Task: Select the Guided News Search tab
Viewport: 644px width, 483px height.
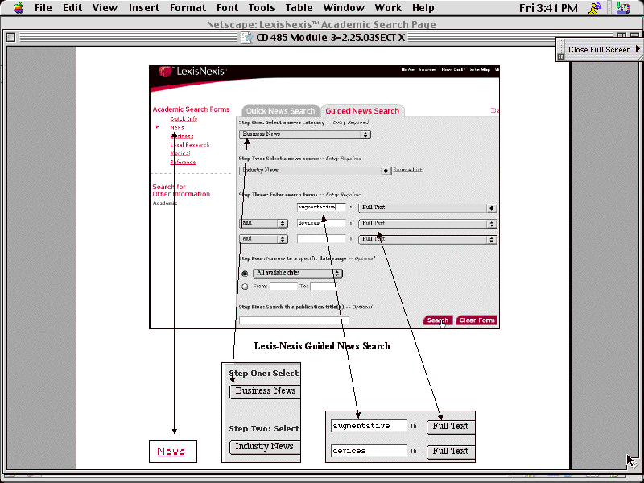Action: click(x=362, y=111)
